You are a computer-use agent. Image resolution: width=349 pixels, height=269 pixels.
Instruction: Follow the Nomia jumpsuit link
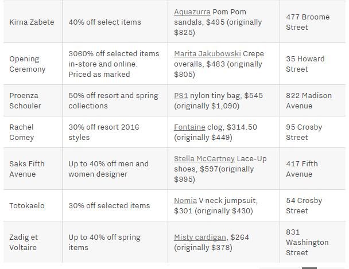185,201
